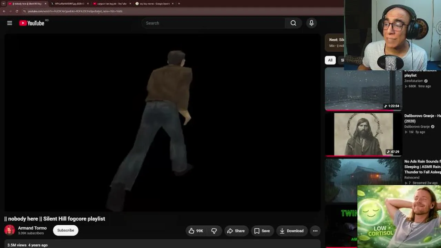Go back with browser back arrow
441x248 pixels.
4,11
